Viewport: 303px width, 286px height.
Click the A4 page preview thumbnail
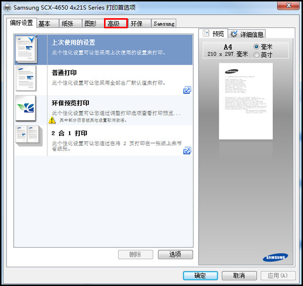pos(245,101)
